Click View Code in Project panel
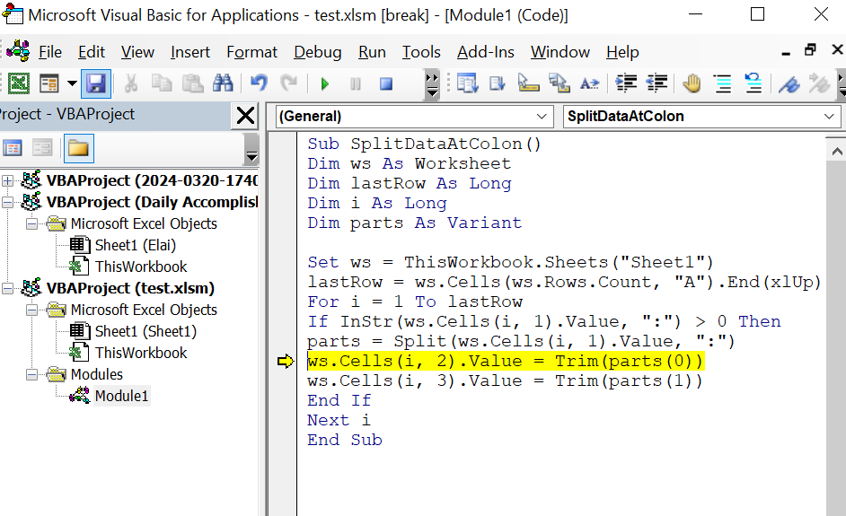This screenshot has width=846, height=516. click(x=13, y=148)
